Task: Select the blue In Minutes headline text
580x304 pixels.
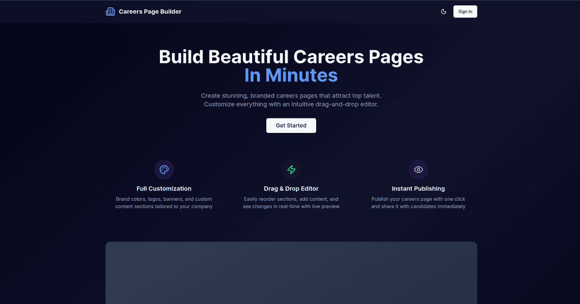Action: coord(290,75)
